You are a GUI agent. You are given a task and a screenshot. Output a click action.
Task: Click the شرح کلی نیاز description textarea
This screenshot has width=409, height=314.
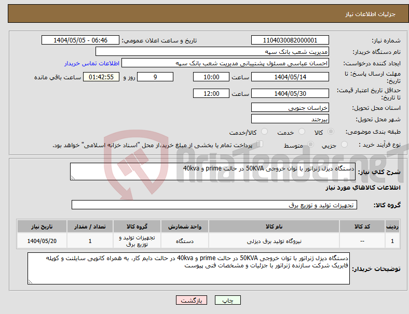[x=213, y=172]
